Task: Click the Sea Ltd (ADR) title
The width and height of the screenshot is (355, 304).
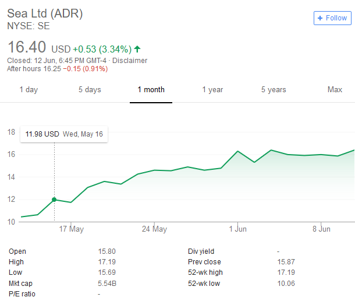Action: pyautogui.click(x=45, y=13)
